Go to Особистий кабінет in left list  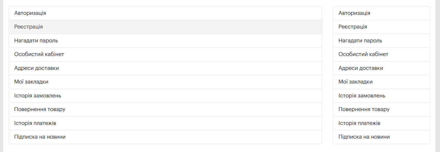point(39,54)
